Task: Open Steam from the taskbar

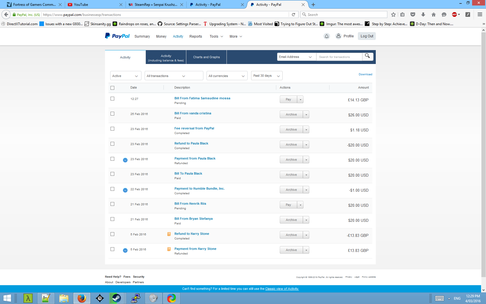Action: point(117,298)
